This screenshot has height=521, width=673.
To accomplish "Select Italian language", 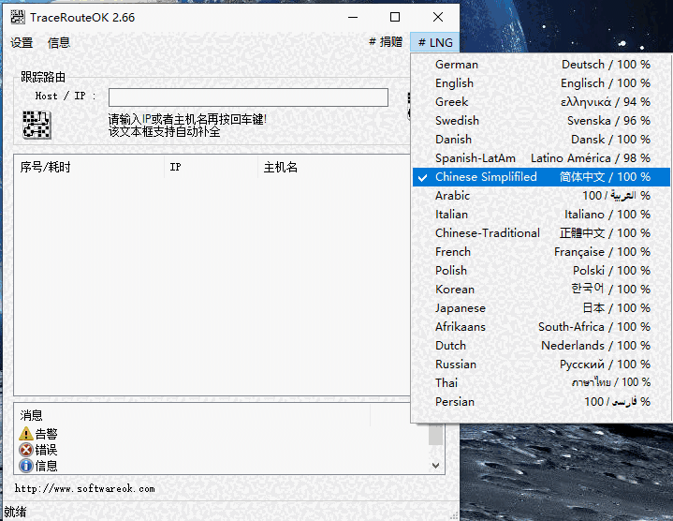I will pyautogui.click(x=541, y=215).
